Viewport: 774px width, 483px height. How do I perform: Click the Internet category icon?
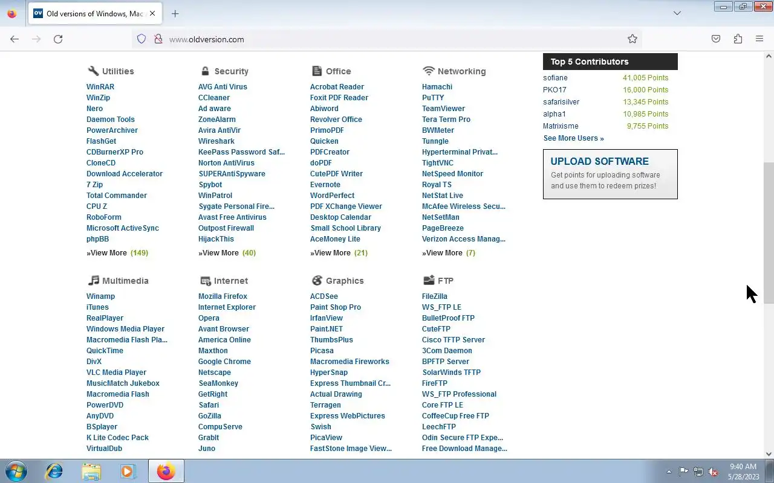click(x=205, y=281)
